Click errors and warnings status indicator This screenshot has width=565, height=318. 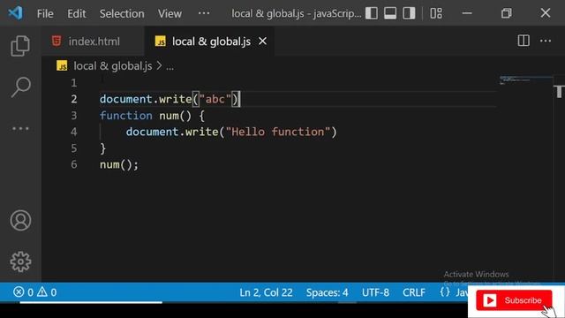click(x=35, y=292)
